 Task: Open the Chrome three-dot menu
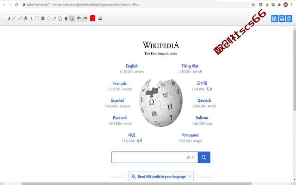pyautogui.click(x=292, y=5)
